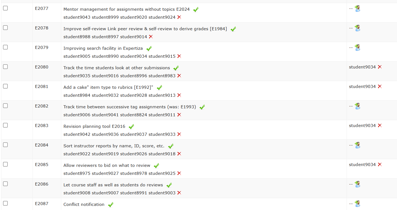Select checkbox for topic E2081
The image size is (397, 210).
click(x=6, y=86)
